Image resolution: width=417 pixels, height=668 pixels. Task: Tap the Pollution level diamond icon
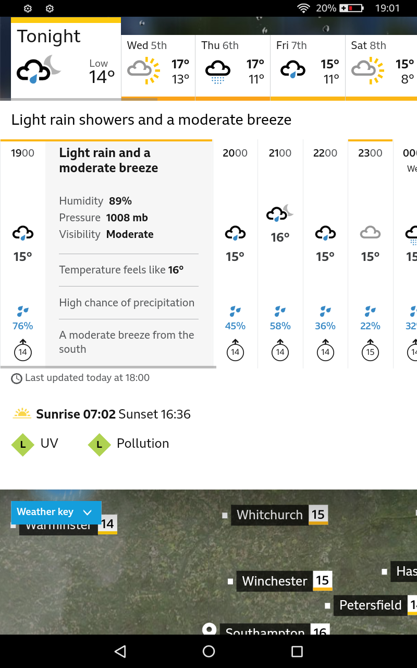click(x=99, y=444)
